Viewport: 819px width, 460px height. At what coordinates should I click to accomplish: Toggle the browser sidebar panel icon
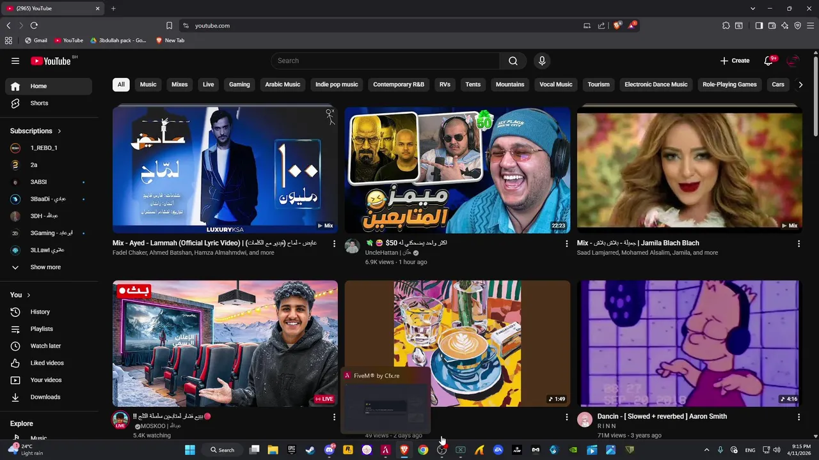759,26
